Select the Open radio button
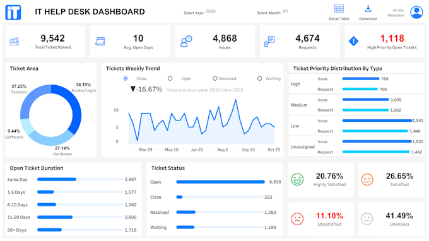This screenshot has height=241, width=429. click(170, 78)
